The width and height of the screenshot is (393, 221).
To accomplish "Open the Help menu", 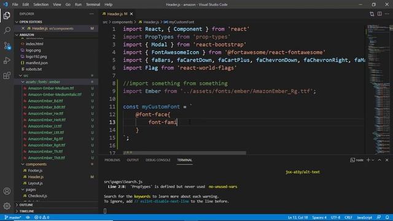I will pos(108,4).
